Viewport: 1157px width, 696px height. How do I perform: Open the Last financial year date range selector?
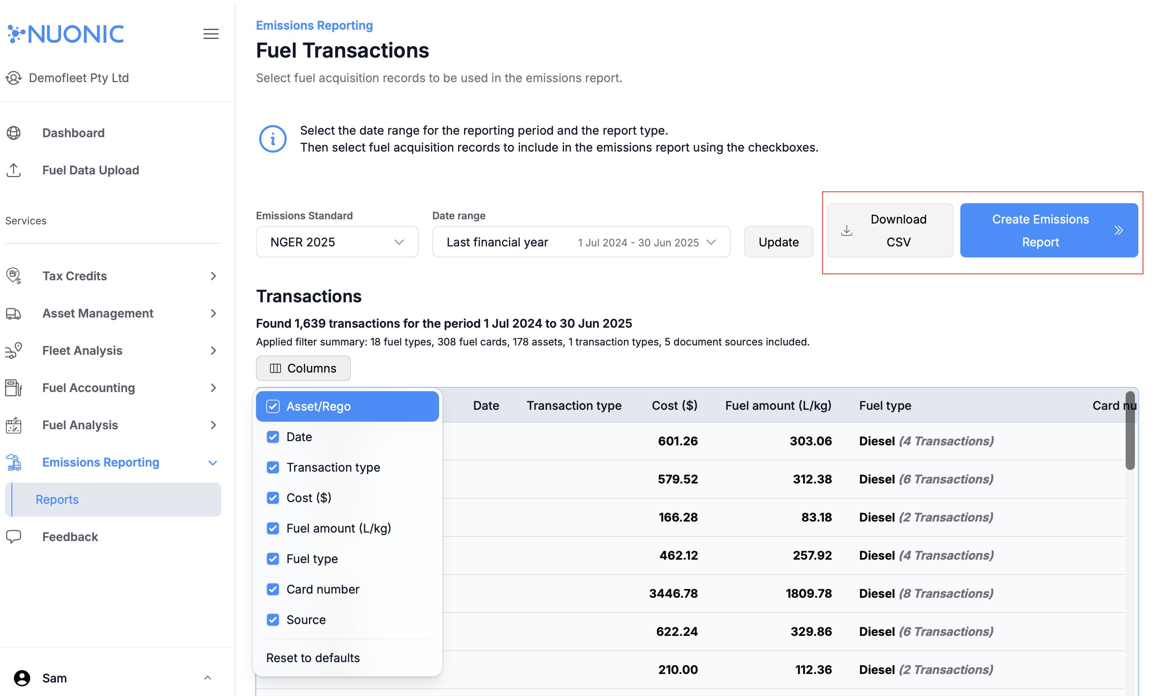[x=581, y=242]
